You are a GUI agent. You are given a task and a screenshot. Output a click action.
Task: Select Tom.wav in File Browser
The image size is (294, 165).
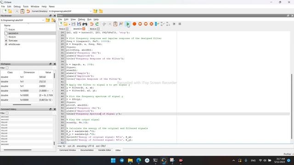click(x=13, y=41)
